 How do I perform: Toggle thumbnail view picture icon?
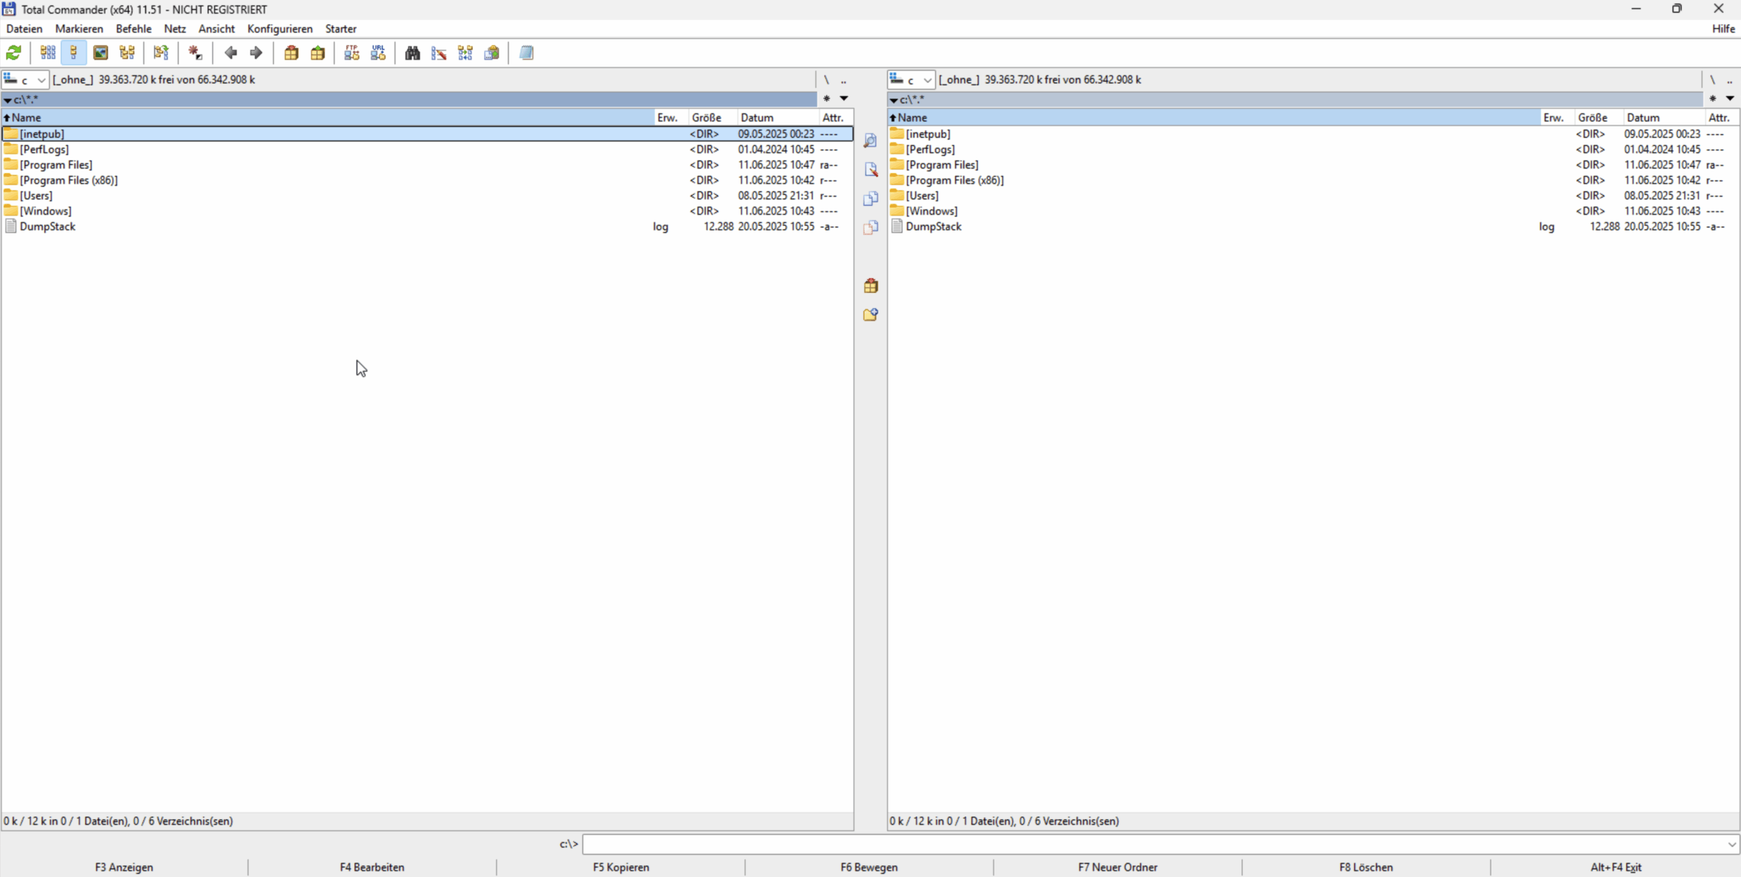(101, 53)
